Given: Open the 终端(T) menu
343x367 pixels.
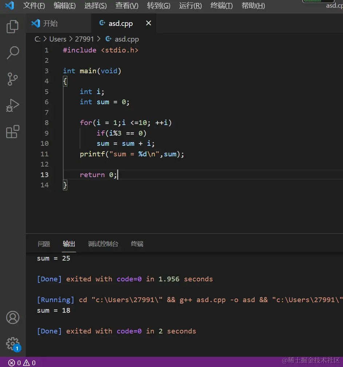Looking at the screenshot, I should pyautogui.click(x=222, y=5).
